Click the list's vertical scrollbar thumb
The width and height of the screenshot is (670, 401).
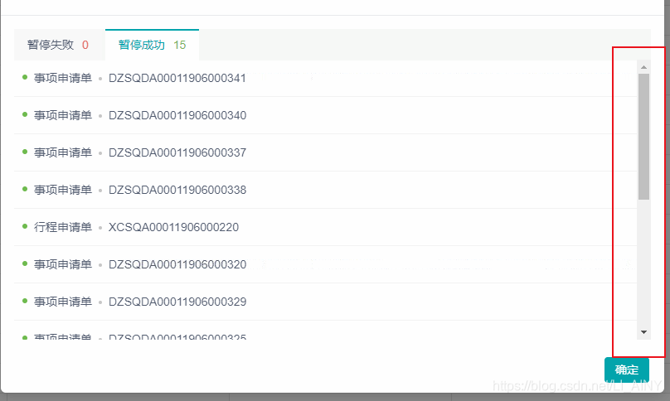643,137
